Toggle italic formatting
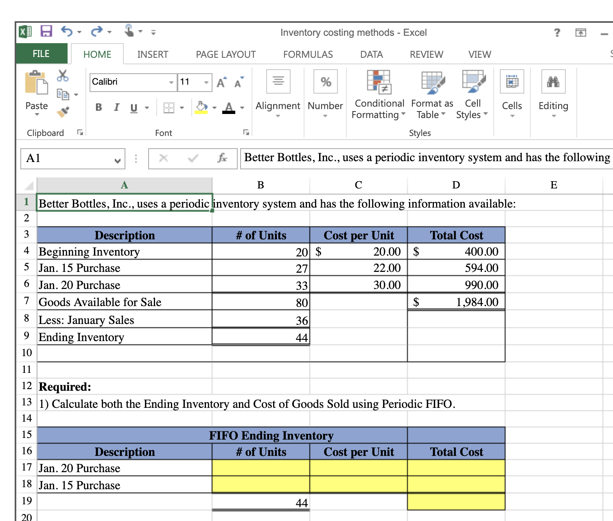 (x=116, y=107)
